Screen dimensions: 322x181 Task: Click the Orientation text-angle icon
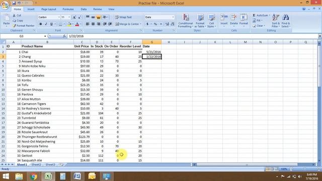tap(105, 17)
